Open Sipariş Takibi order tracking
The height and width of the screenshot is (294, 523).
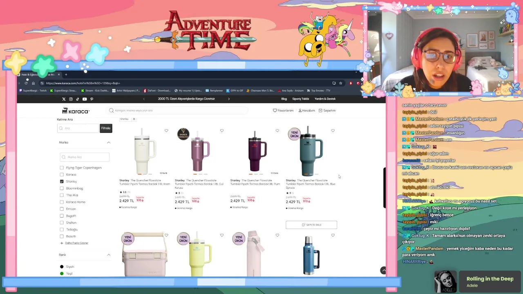pyautogui.click(x=300, y=99)
